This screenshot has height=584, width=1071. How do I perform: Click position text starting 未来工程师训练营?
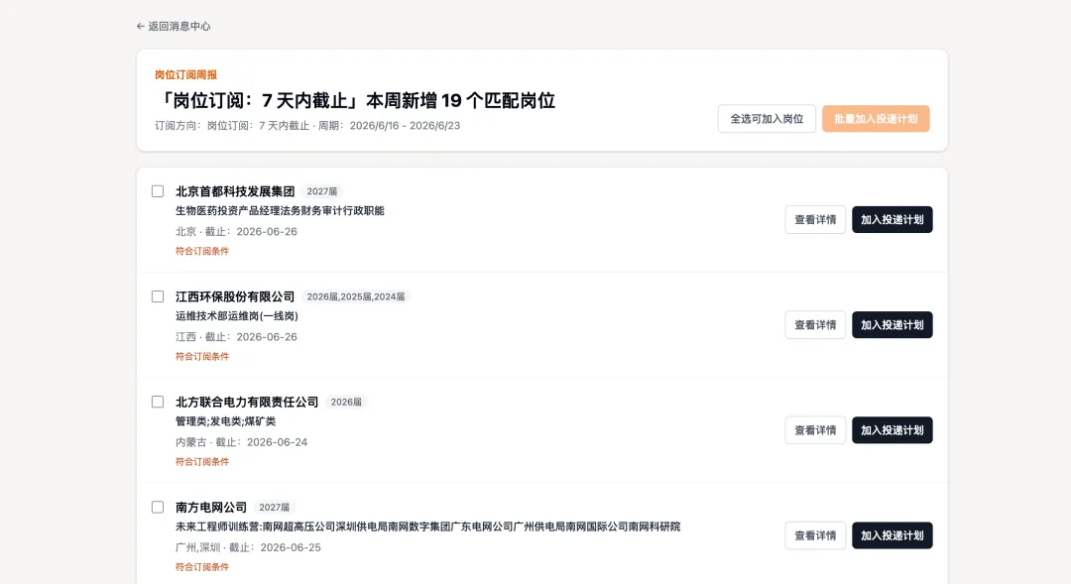(x=427, y=526)
